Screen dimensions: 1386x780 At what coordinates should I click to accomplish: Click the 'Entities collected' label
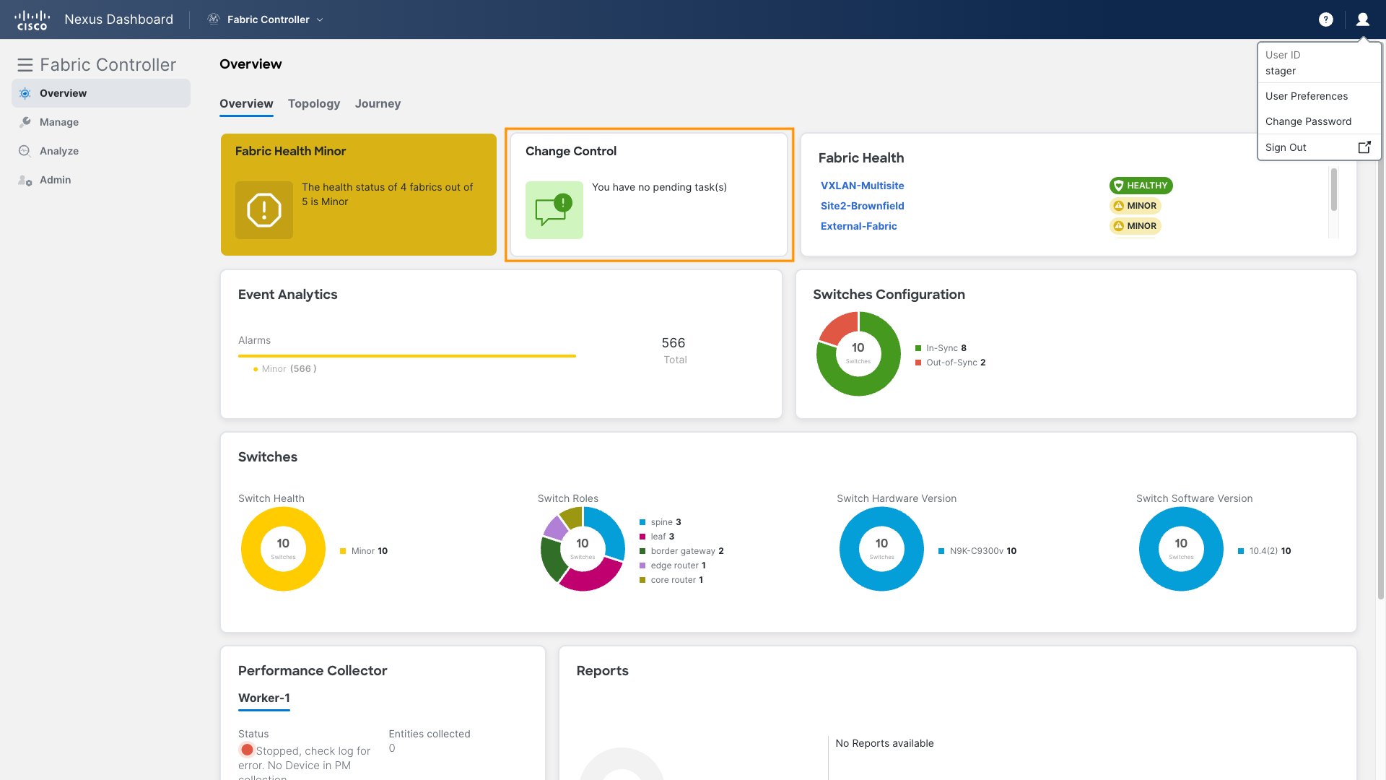(x=430, y=734)
